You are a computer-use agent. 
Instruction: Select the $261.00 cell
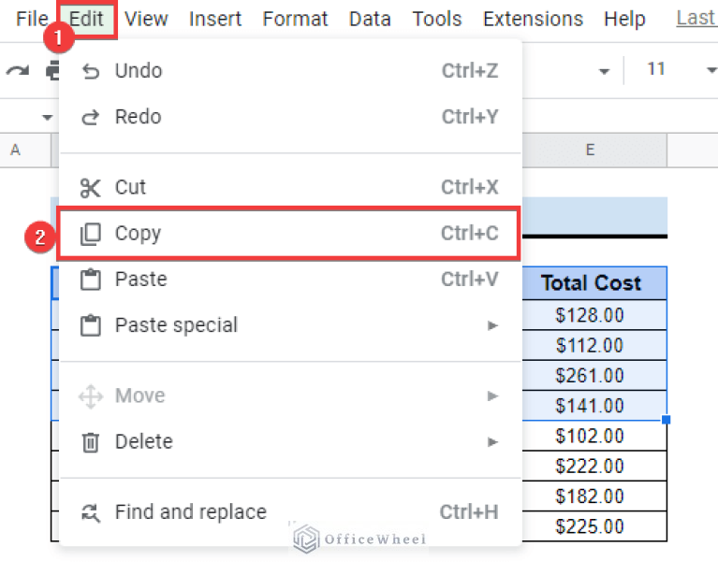[593, 376]
